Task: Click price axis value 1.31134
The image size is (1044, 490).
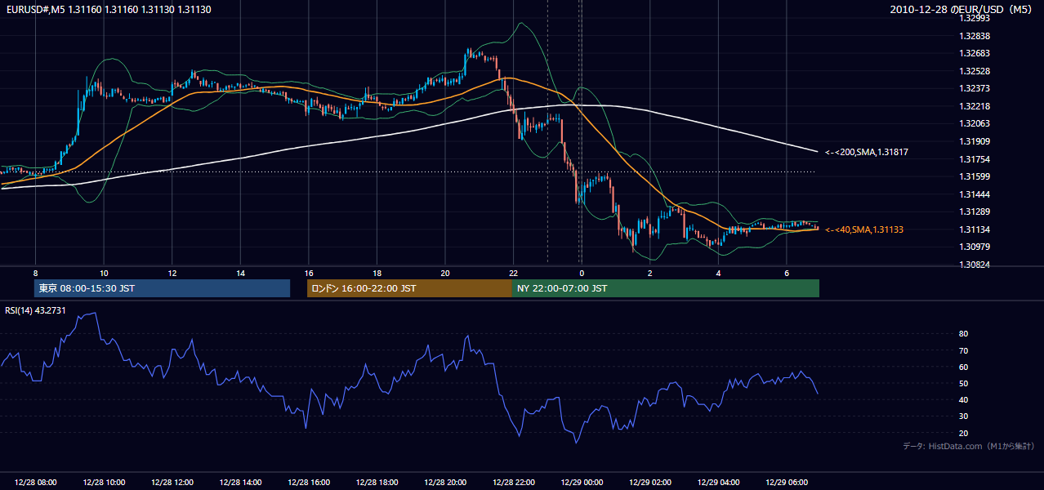Action: (x=975, y=229)
